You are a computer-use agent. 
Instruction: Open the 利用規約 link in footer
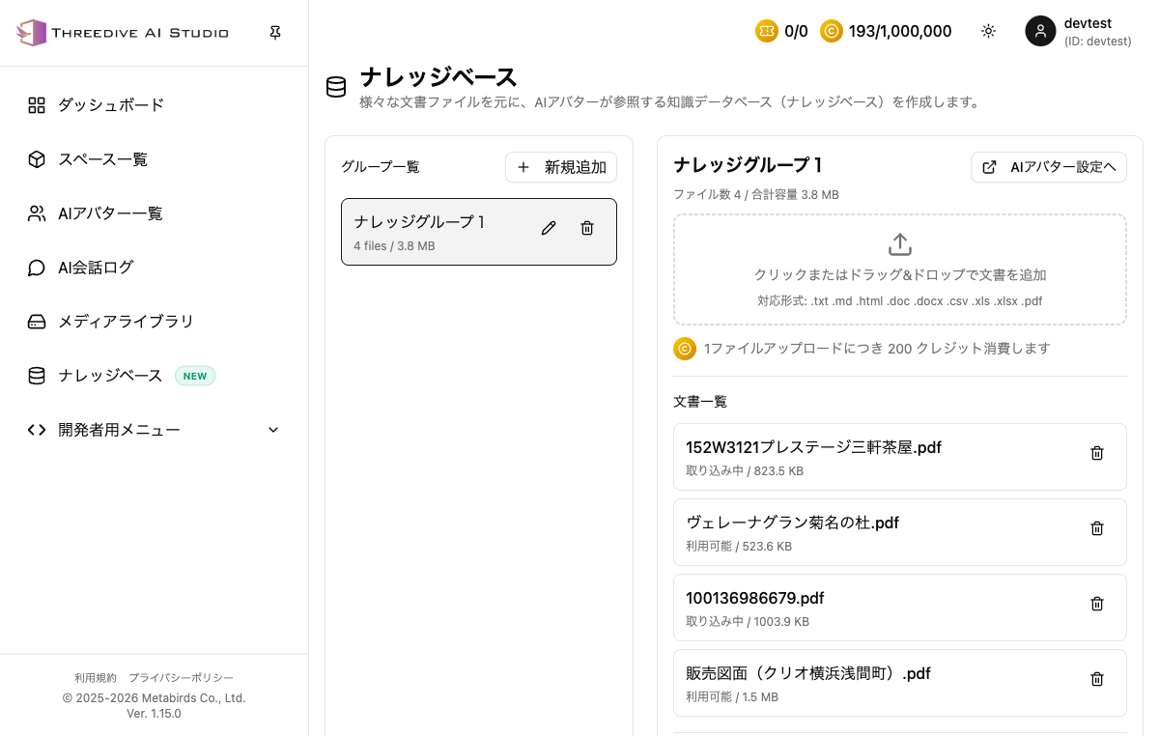(96, 678)
